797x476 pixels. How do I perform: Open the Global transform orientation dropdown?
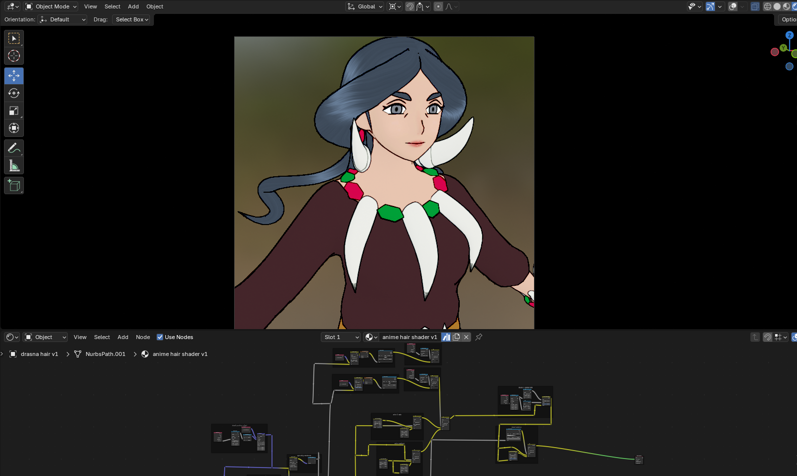pos(365,6)
